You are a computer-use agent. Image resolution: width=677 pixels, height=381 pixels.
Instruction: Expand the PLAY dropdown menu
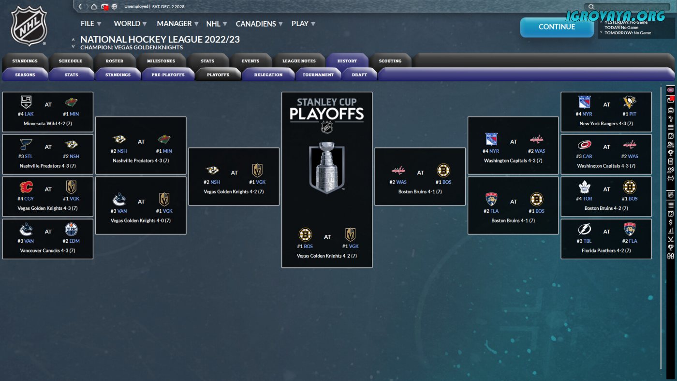(303, 24)
